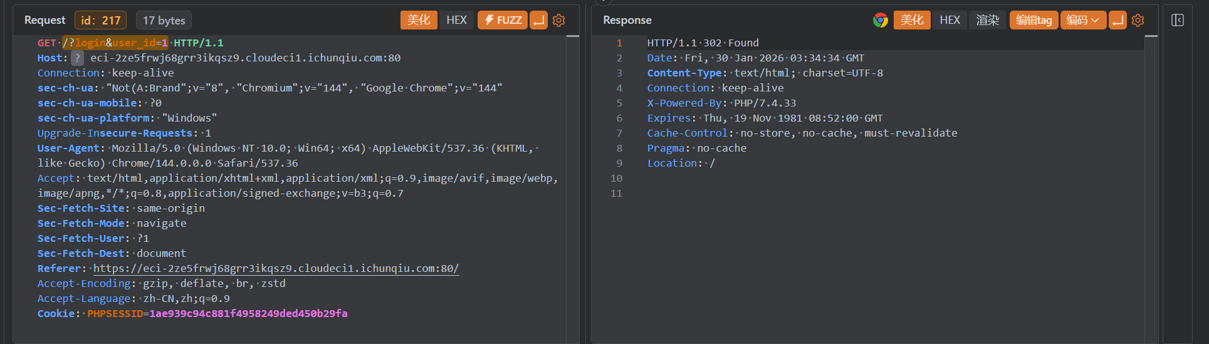Click the 渲染 (render) button
This screenshot has width=1209, height=344.
click(988, 20)
